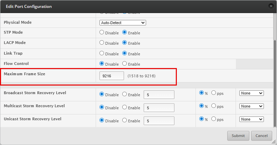277x145 pixels.
Task: Select Disable for Flow Control
Action: click(x=102, y=64)
